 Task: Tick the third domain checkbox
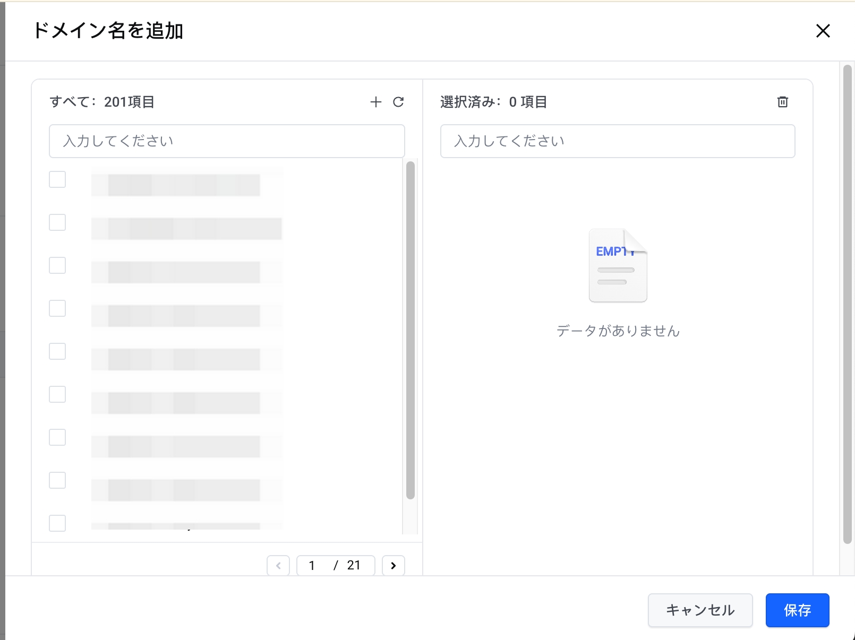click(x=57, y=265)
